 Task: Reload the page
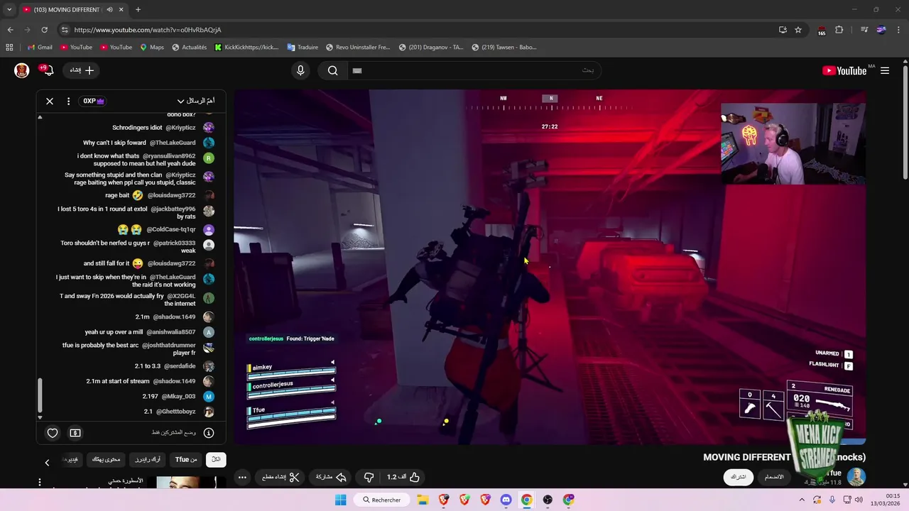tap(44, 30)
